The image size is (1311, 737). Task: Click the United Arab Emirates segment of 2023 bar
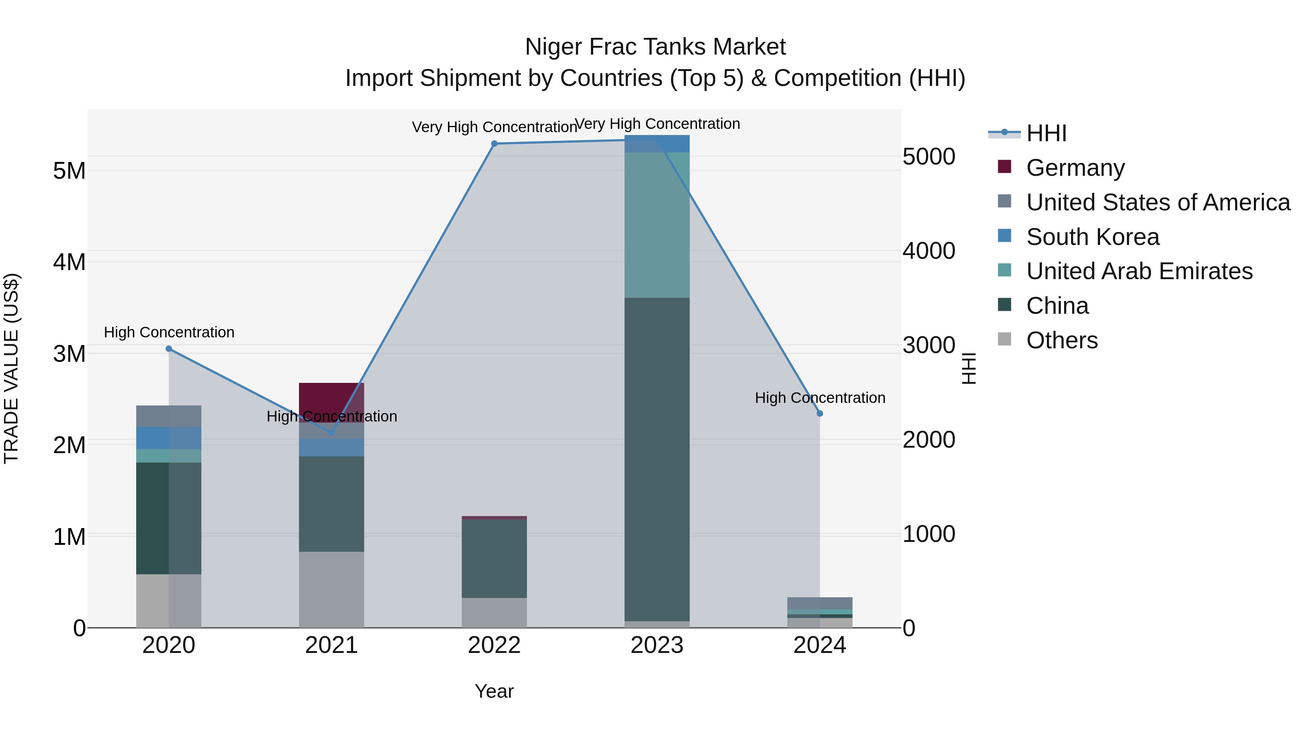[x=657, y=225]
